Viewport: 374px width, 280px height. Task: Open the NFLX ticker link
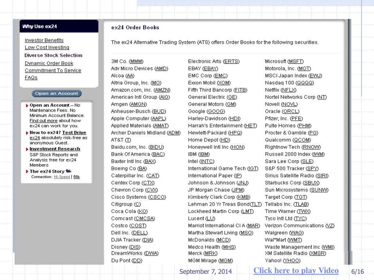pyautogui.click(x=289, y=90)
